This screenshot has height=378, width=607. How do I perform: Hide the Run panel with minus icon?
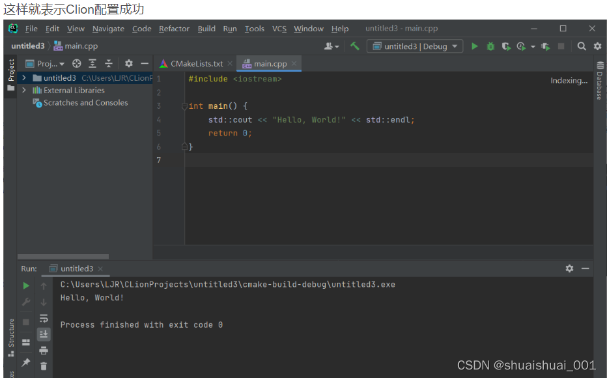pos(586,269)
